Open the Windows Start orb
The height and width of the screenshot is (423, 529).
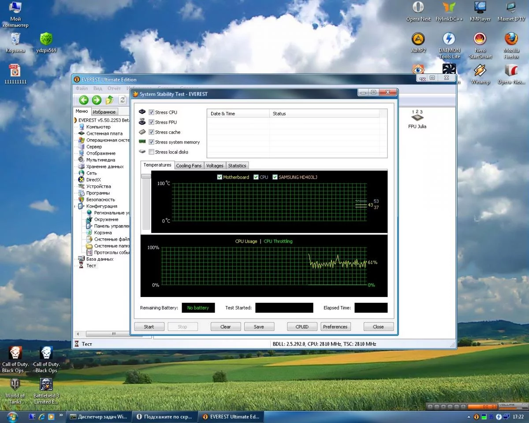12,416
